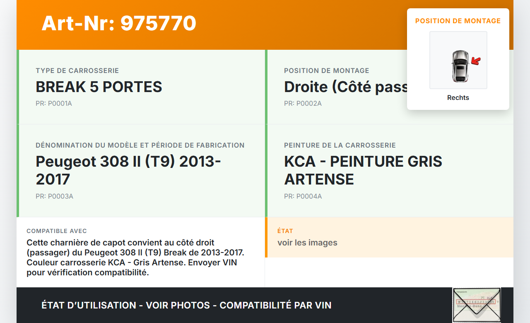Image resolution: width=530 pixels, height=323 pixels.
Task: Click the 'ÉTAT D'UTILISATION - VOIR PHOTOS' banner text
Action: pyautogui.click(x=186, y=306)
